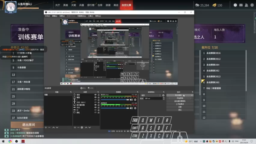
Task: Open the game settings gear icon
Action: (252, 5)
